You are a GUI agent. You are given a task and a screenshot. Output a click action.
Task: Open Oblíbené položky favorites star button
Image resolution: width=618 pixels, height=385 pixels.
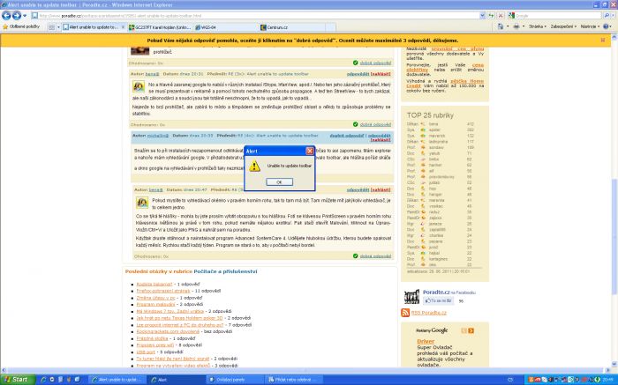pyautogui.click(x=21, y=26)
